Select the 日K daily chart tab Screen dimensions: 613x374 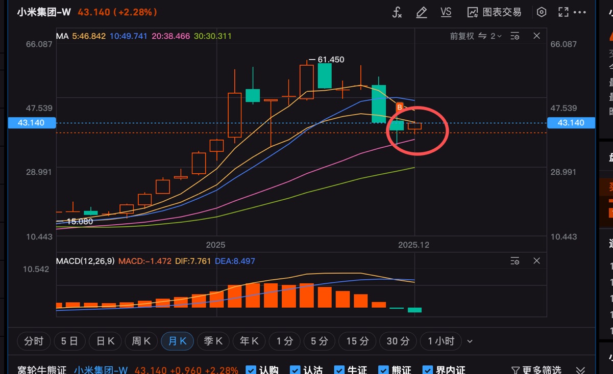pyautogui.click(x=105, y=341)
